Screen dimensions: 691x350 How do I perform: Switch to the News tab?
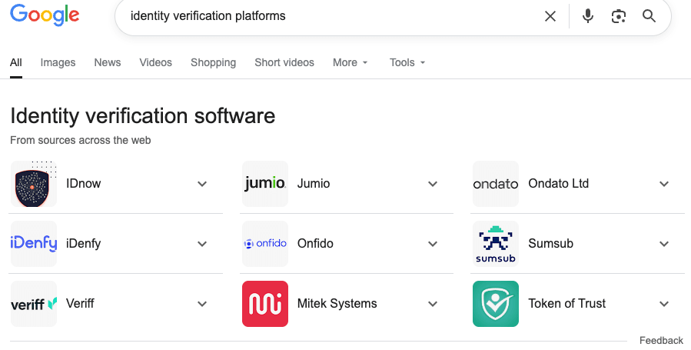[x=107, y=62]
